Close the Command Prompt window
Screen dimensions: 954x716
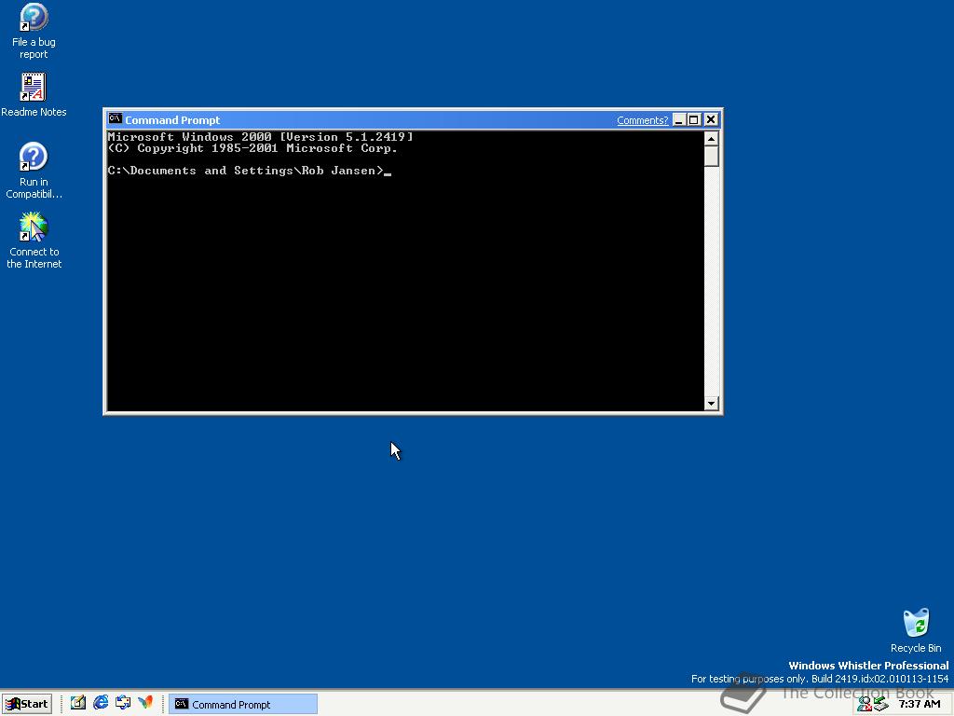pos(711,120)
